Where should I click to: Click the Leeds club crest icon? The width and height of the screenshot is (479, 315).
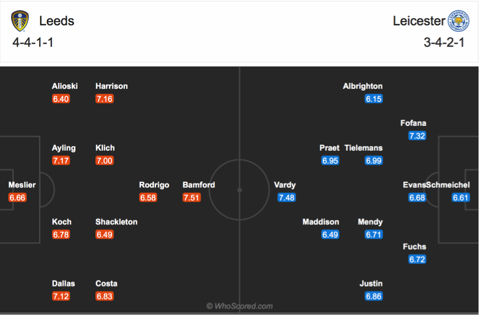click(x=20, y=21)
